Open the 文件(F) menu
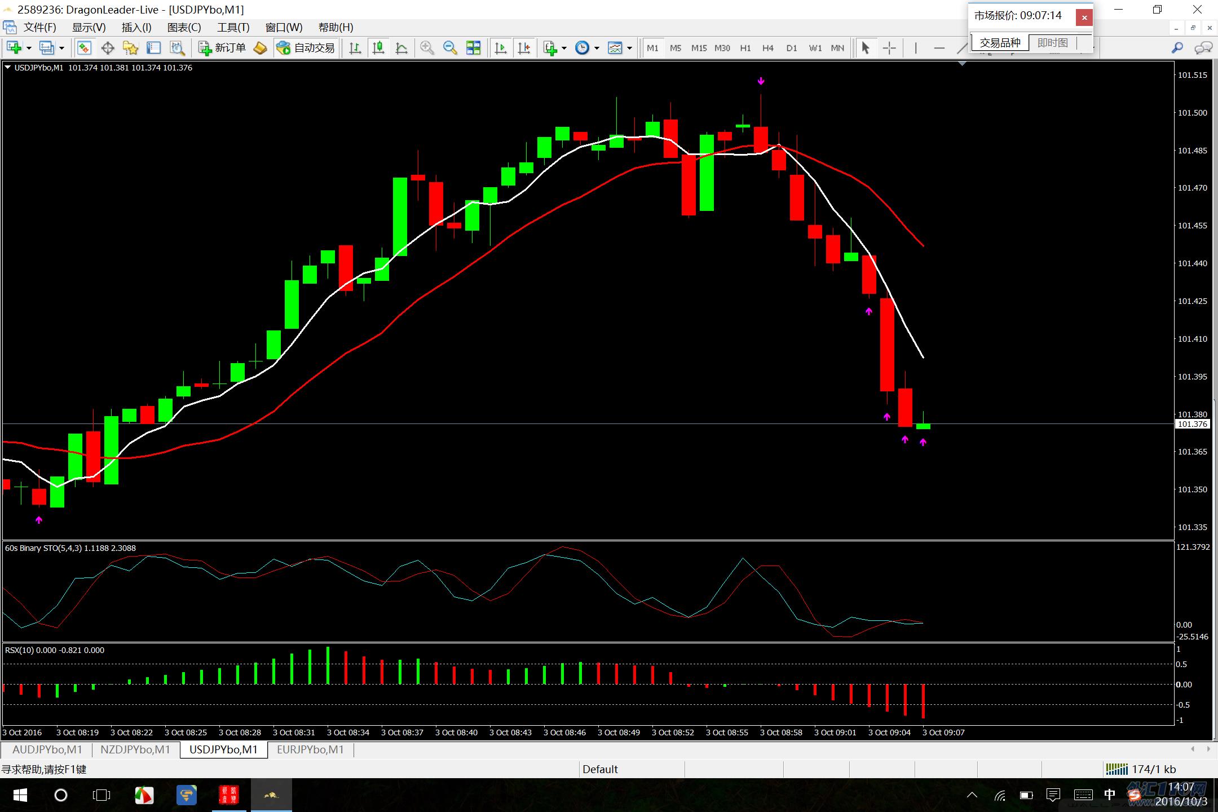This screenshot has width=1218, height=812. pyautogui.click(x=40, y=27)
